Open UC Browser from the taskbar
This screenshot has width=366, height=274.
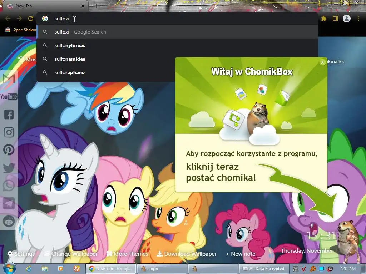(76, 269)
